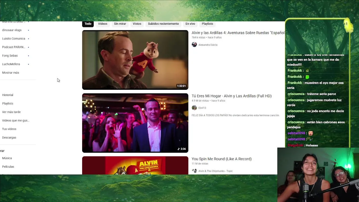Viewport: 359px width, 202px height.
Task: Open Playlists in the sidebar
Action: pos(8,104)
